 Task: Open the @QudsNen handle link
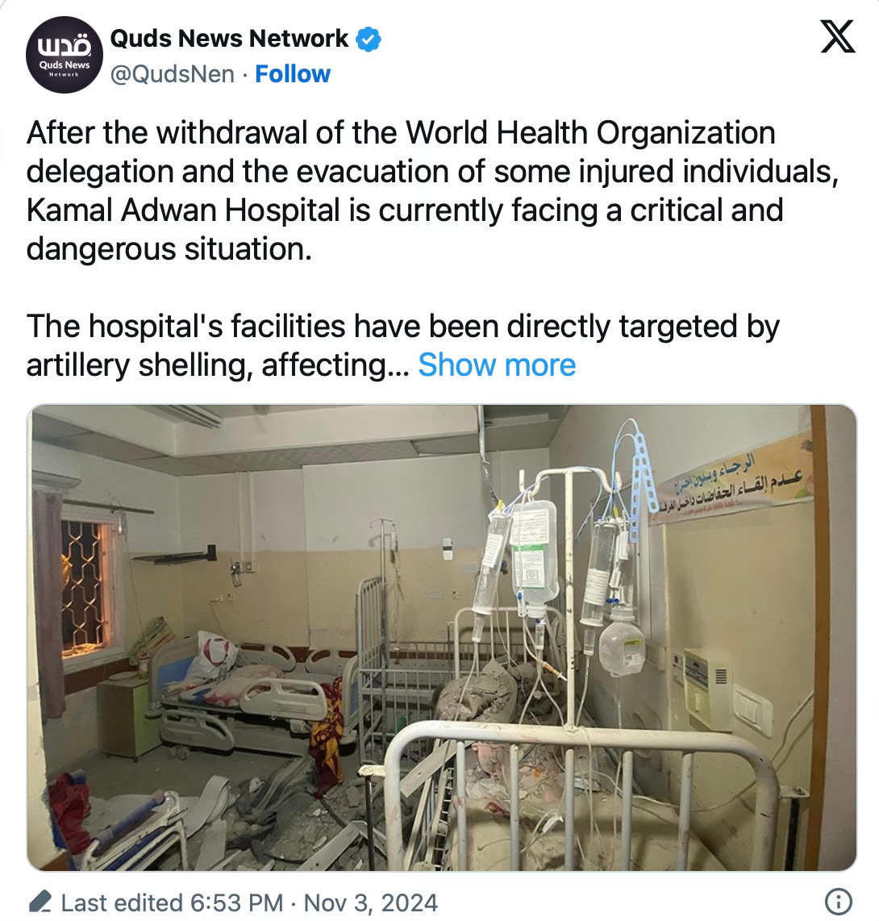(173, 74)
